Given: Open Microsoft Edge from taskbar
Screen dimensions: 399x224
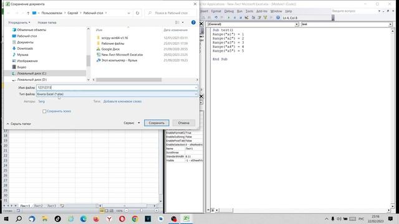Looking at the screenshot, I should pyautogui.click(x=84, y=218).
